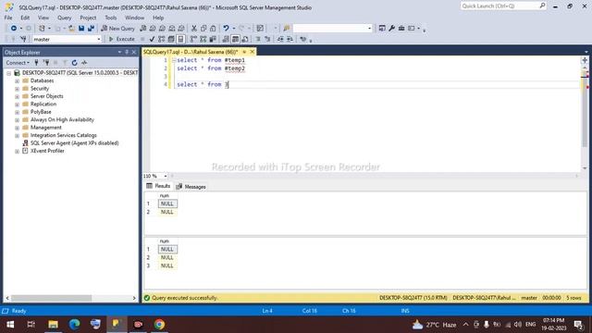Expand the Security tree node
The width and height of the screenshot is (592, 333).
(x=17, y=89)
